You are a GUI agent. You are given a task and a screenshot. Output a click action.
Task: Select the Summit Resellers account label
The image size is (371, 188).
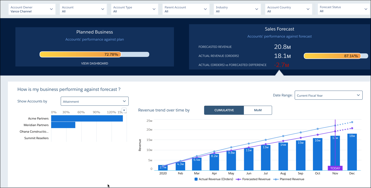pos(36,138)
